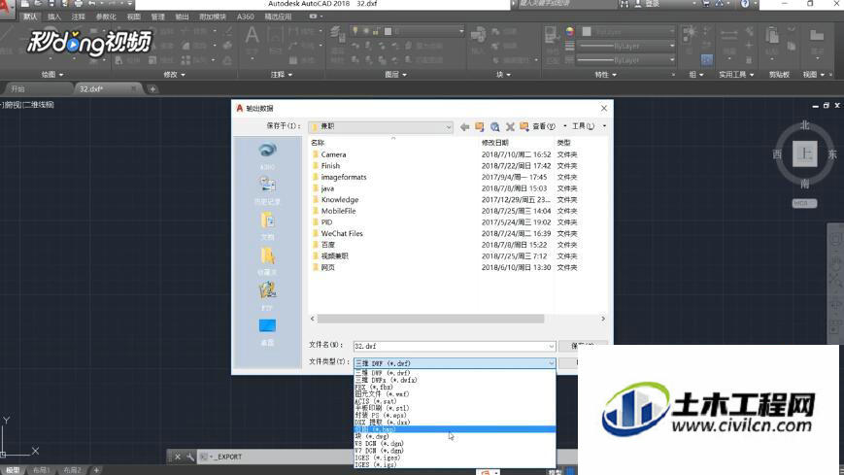The image size is (844, 475).
Task: Click the large text (A) tool in 注释 panel
Action: (x=252, y=37)
